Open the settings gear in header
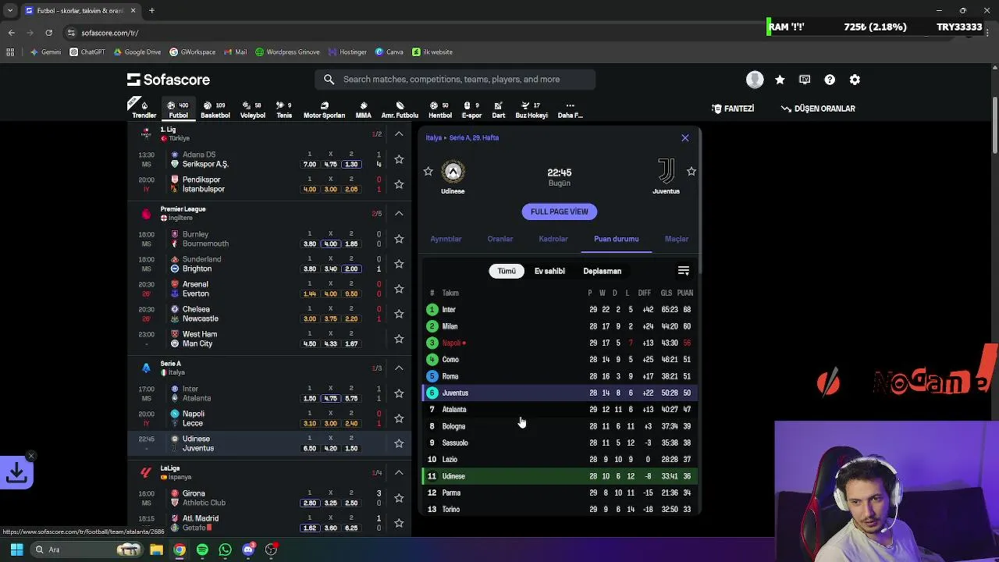This screenshot has width=999, height=562. pyautogui.click(x=855, y=80)
